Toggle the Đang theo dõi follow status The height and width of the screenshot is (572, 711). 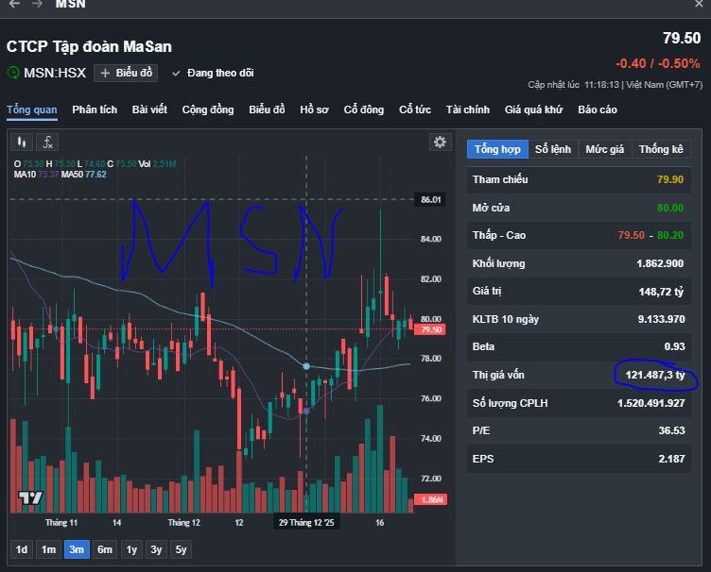point(213,73)
